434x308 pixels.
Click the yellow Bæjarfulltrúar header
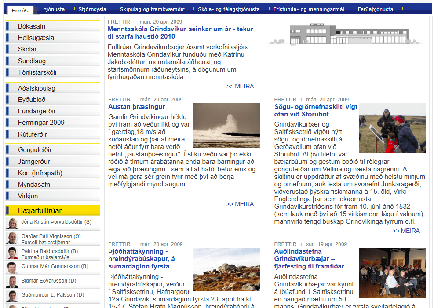[x=52, y=210]
